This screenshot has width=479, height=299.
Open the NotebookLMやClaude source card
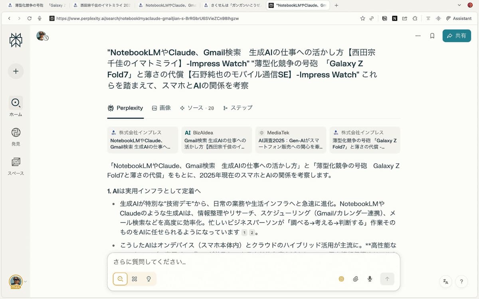(x=143, y=140)
